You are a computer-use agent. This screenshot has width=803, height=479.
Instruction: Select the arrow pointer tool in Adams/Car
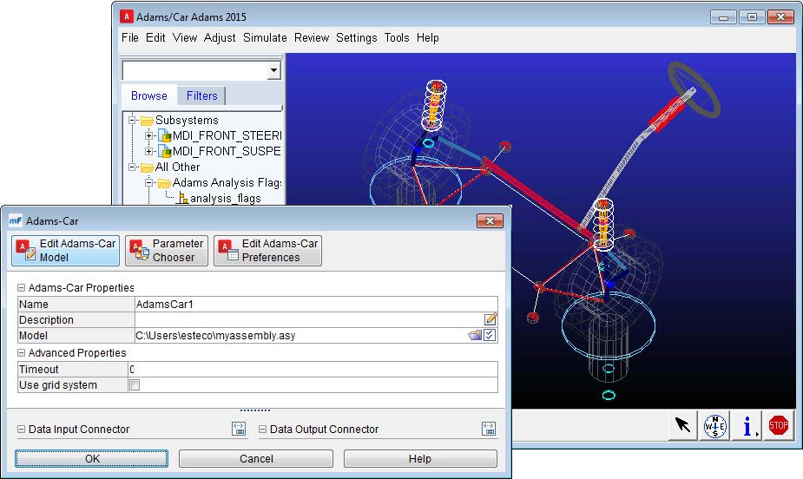(x=682, y=425)
